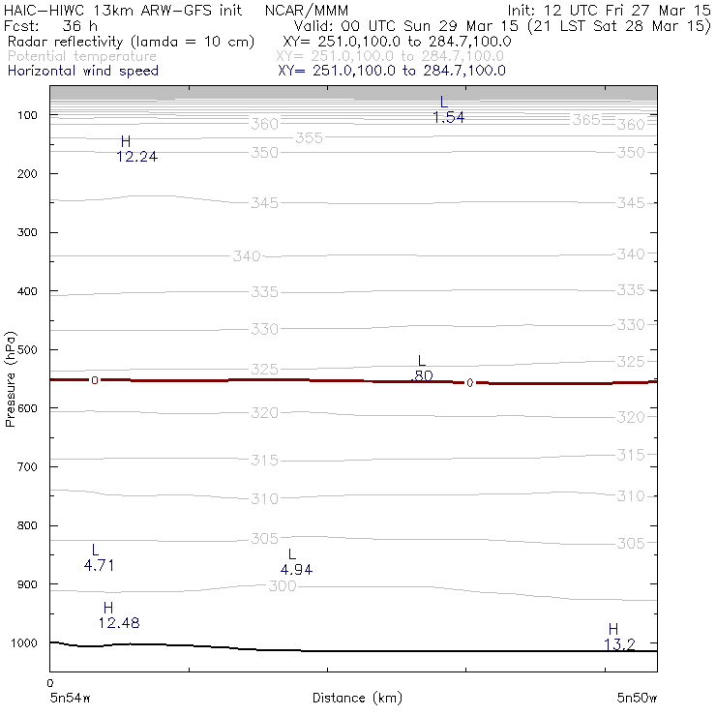Select the "NCAR/MMM" header text
716x716 pixels.
307,10
